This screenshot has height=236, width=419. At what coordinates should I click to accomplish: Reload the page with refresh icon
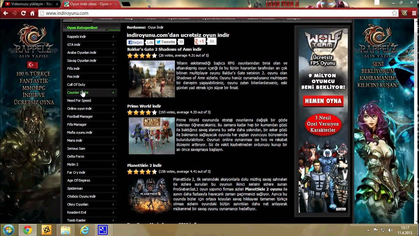[x=23, y=13]
